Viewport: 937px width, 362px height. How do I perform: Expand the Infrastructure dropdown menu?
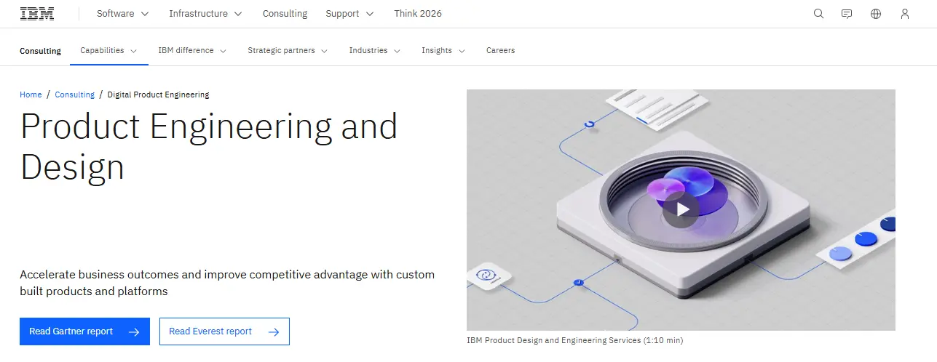pos(205,14)
